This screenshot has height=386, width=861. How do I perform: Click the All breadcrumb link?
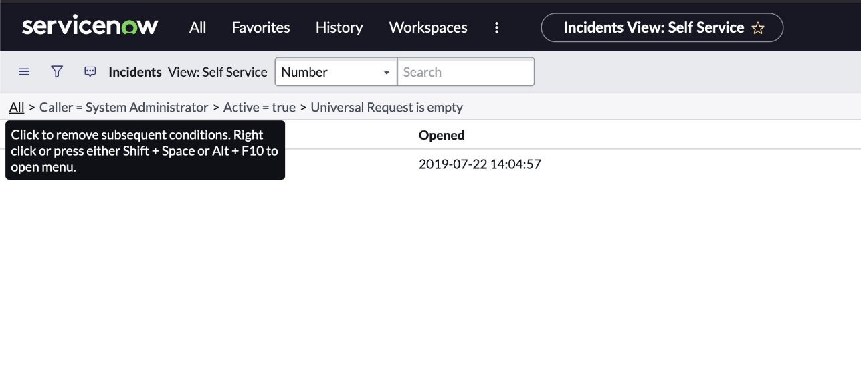coord(17,107)
